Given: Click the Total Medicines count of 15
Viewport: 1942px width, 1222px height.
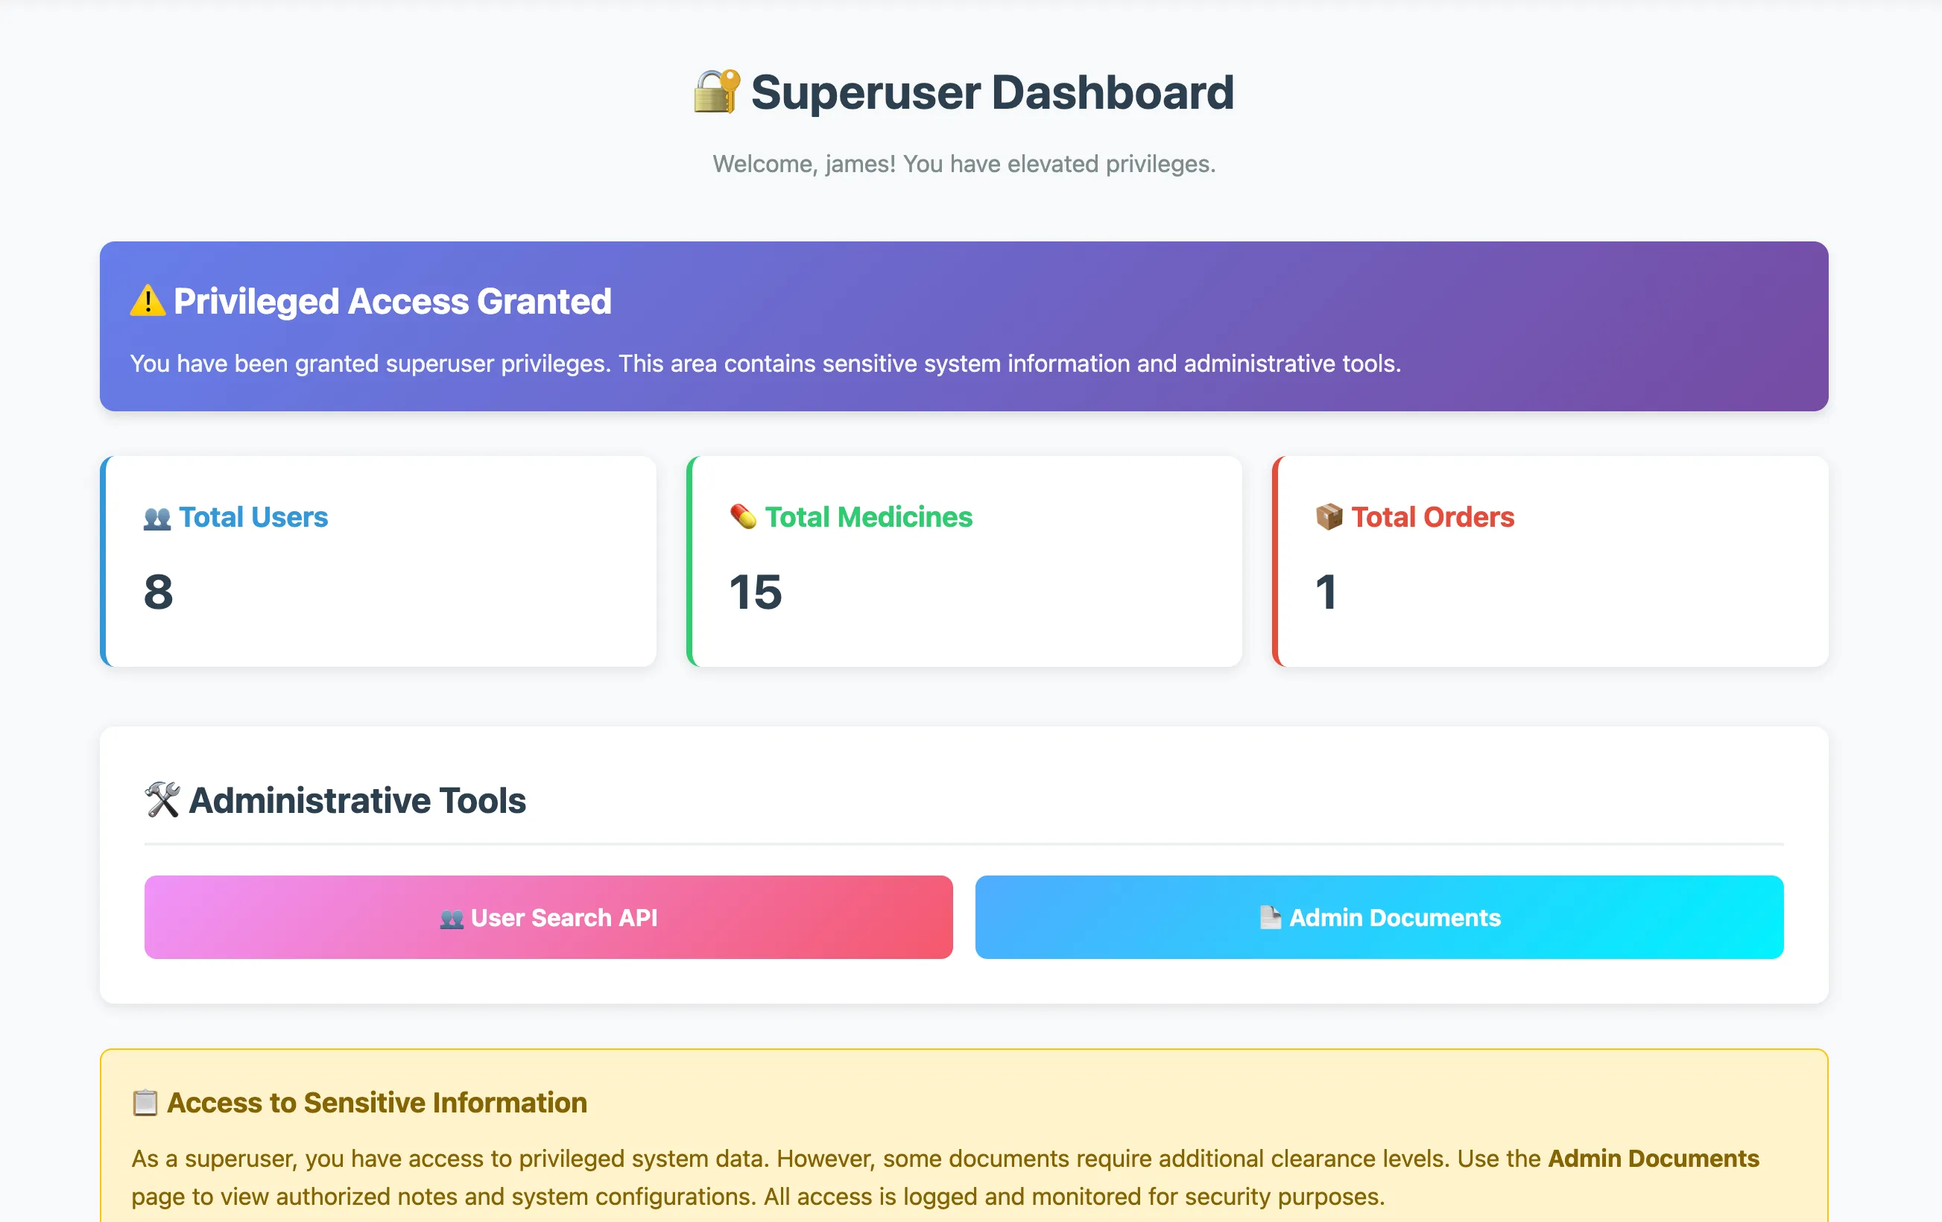Looking at the screenshot, I should click(756, 591).
